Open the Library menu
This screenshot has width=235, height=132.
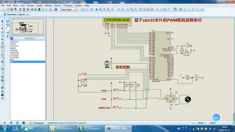point(57,5)
